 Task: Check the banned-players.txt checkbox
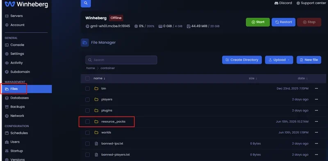pyautogui.click(x=87, y=155)
